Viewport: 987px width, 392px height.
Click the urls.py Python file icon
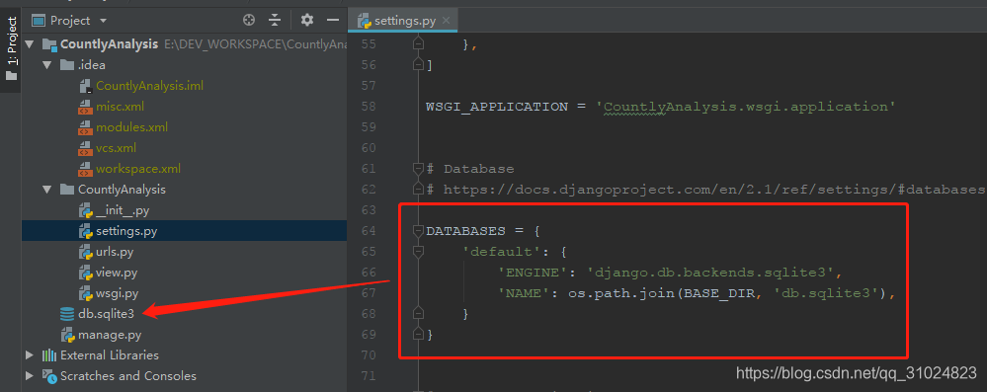click(x=85, y=252)
